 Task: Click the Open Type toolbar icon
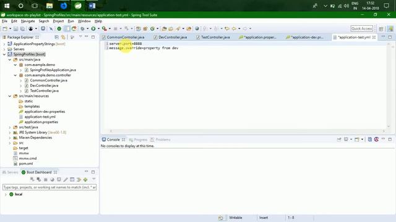tap(164, 29)
